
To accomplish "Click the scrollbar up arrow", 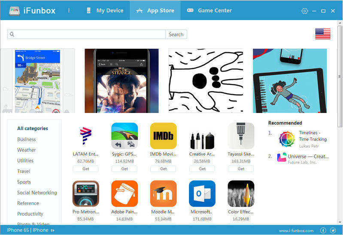I will pos(340,23).
